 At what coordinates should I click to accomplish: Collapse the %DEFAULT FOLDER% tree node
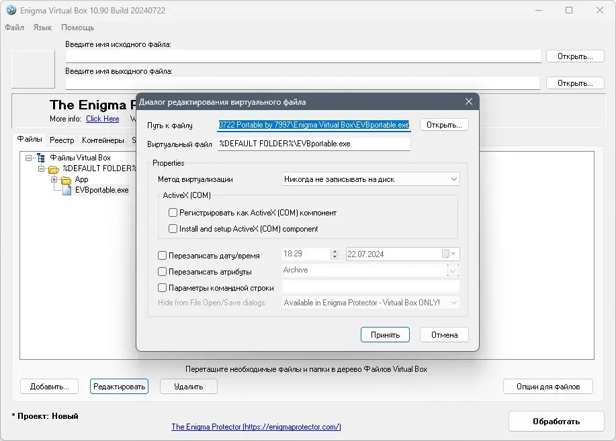point(41,169)
